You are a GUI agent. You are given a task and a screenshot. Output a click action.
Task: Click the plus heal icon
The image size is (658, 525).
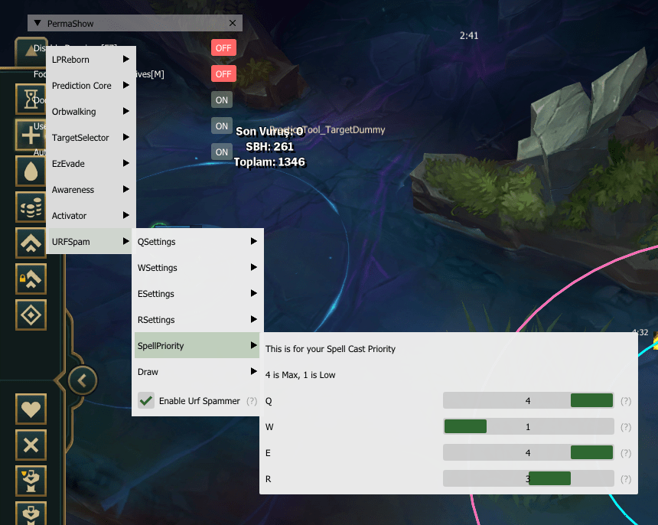(x=31, y=135)
